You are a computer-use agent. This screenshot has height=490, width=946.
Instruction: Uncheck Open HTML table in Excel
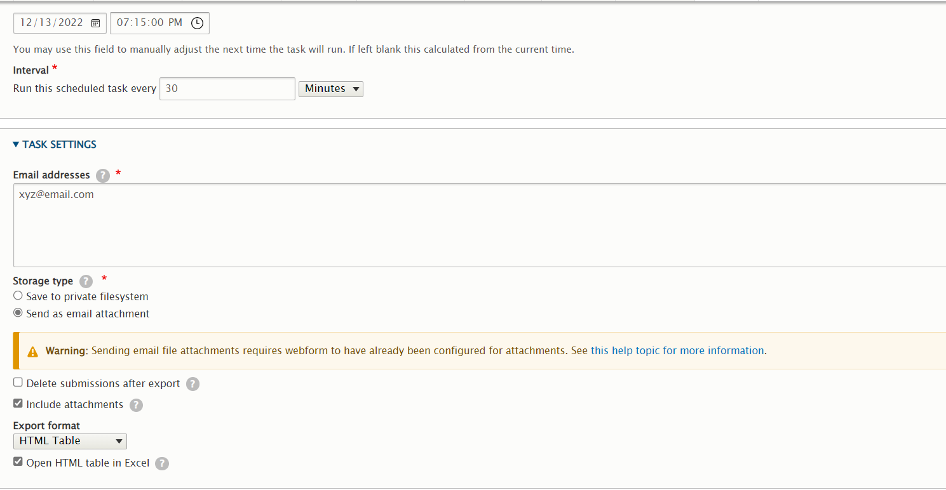click(x=18, y=461)
